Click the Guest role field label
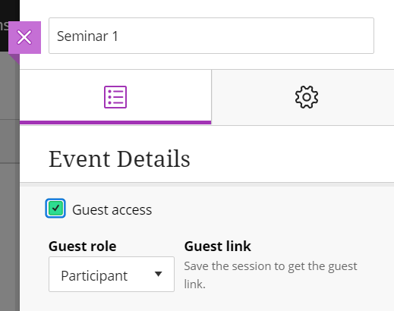This screenshot has height=311, width=394. click(83, 247)
